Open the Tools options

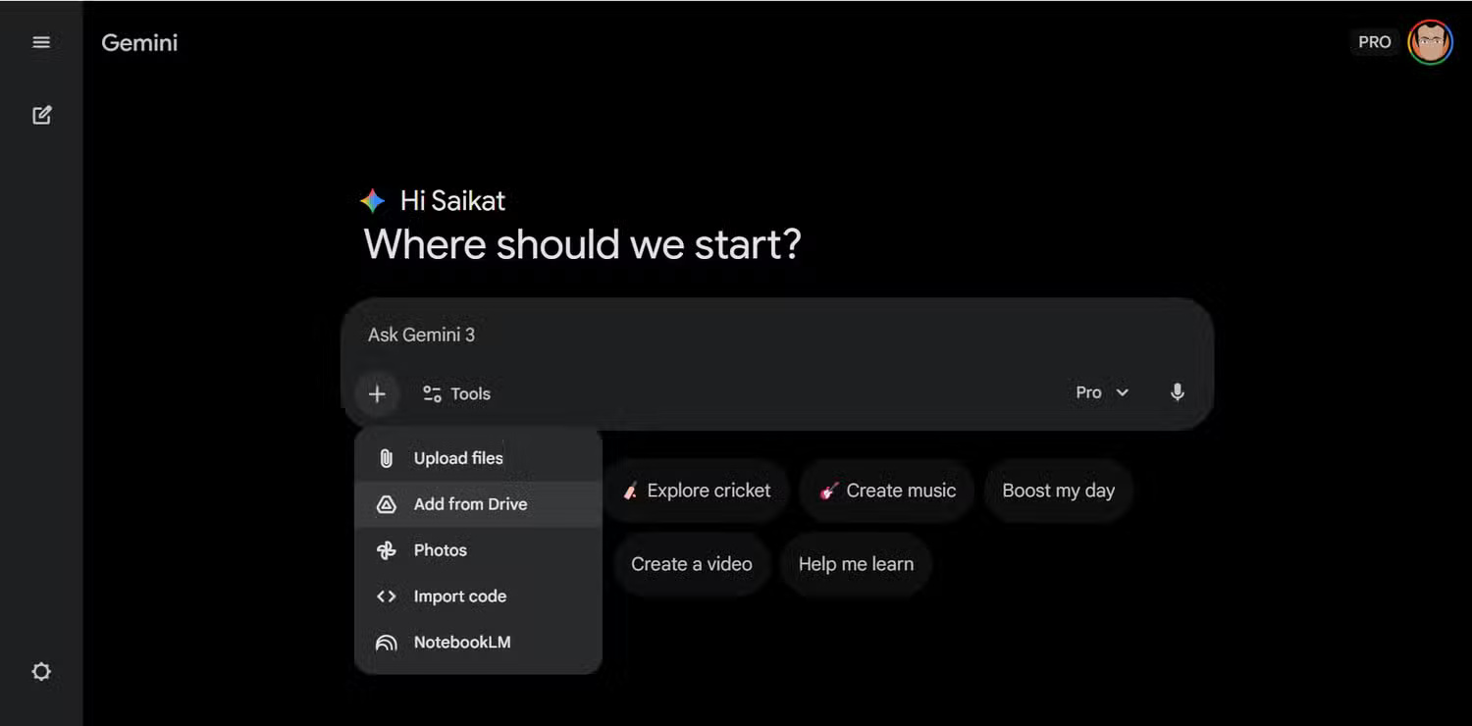(x=456, y=394)
